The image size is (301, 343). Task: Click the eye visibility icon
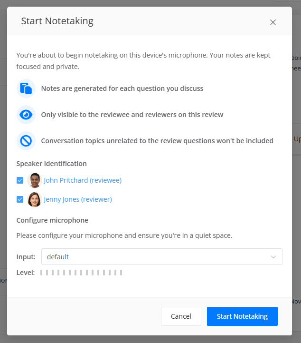tap(26, 115)
